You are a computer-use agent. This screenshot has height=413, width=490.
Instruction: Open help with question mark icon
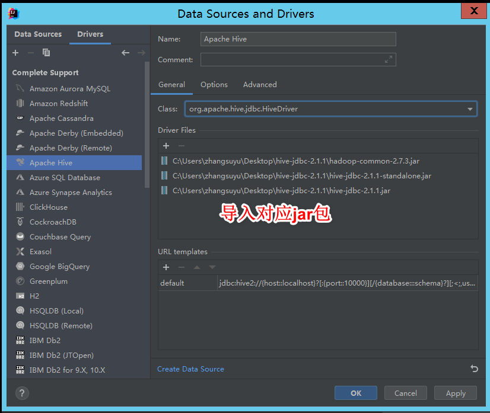[x=22, y=393]
